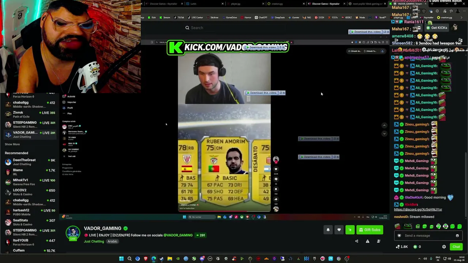The height and width of the screenshot is (263, 468).
Task: Open Windows Start menu
Action: (121, 259)
